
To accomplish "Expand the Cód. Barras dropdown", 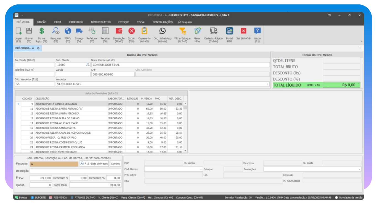I will click(201, 169).
